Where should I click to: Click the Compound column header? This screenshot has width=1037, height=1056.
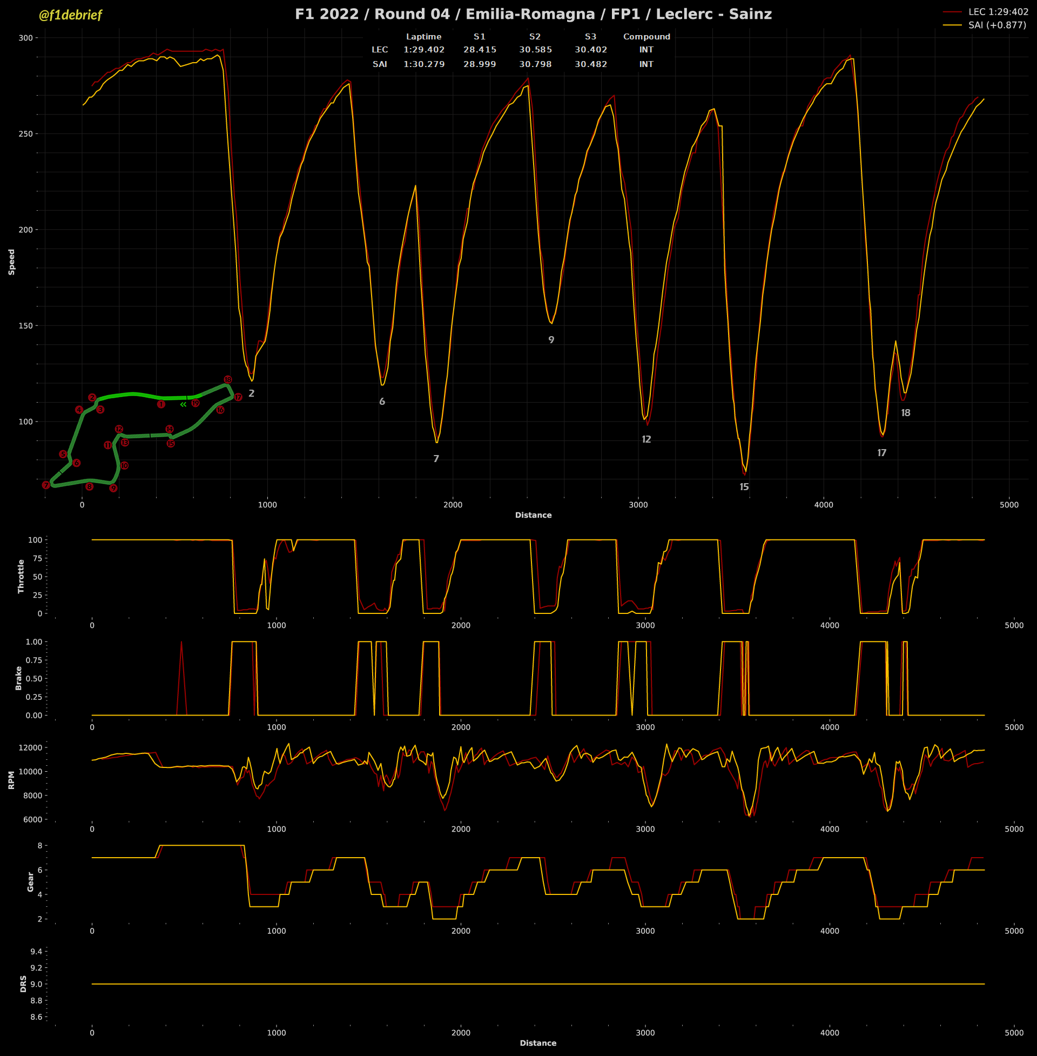click(647, 37)
